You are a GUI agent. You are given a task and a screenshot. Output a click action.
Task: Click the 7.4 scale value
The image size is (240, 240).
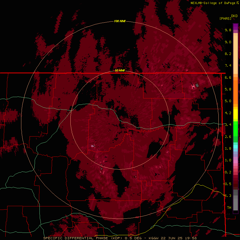point(228,66)
